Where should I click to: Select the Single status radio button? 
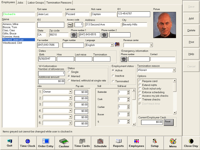[69, 72]
